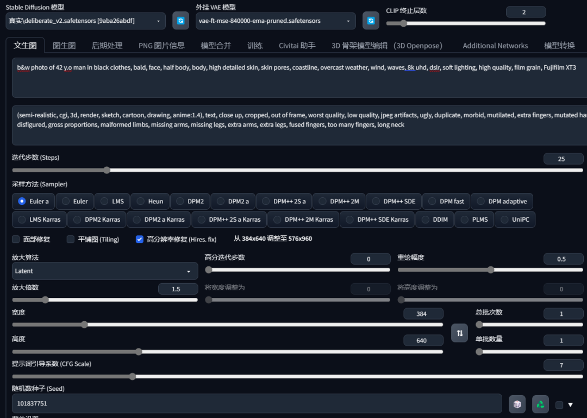Disable 高分辨率修复 (Hires. fix) checkbox

[139, 239]
